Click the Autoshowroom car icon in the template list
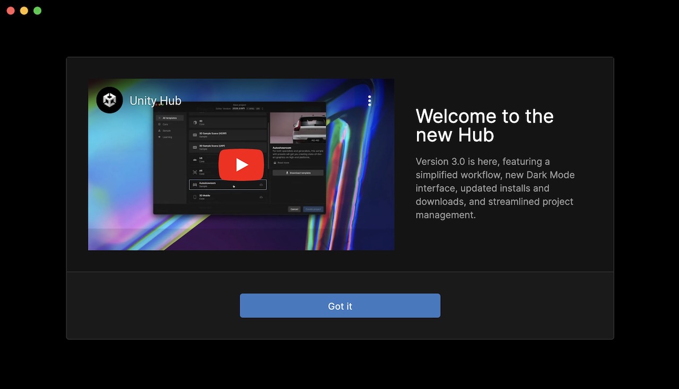Screen dimensions: 679x389 tap(195, 184)
